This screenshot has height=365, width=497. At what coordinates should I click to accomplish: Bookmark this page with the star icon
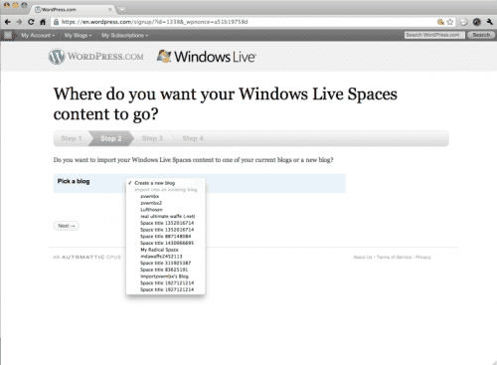pyautogui.click(x=450, y=22)
